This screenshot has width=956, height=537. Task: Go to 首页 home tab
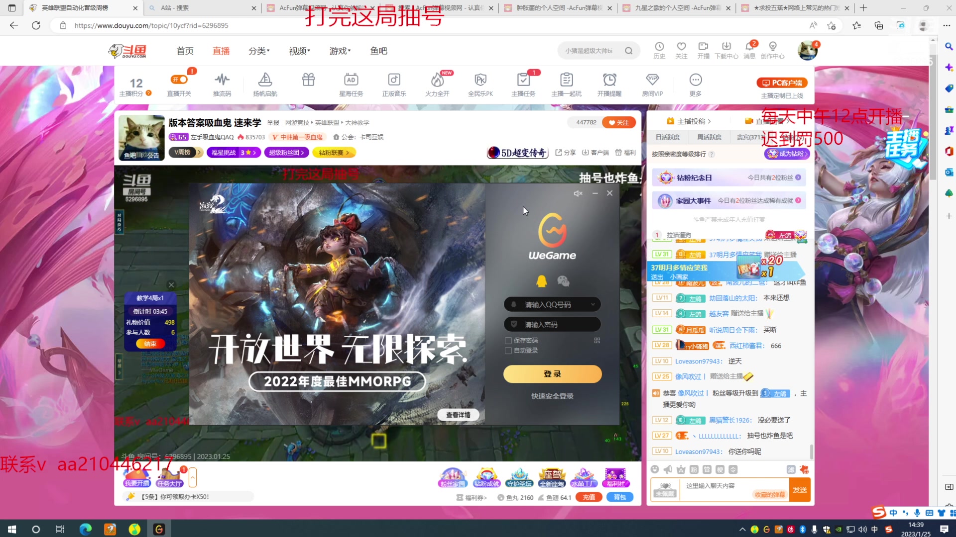click(185, 51)
